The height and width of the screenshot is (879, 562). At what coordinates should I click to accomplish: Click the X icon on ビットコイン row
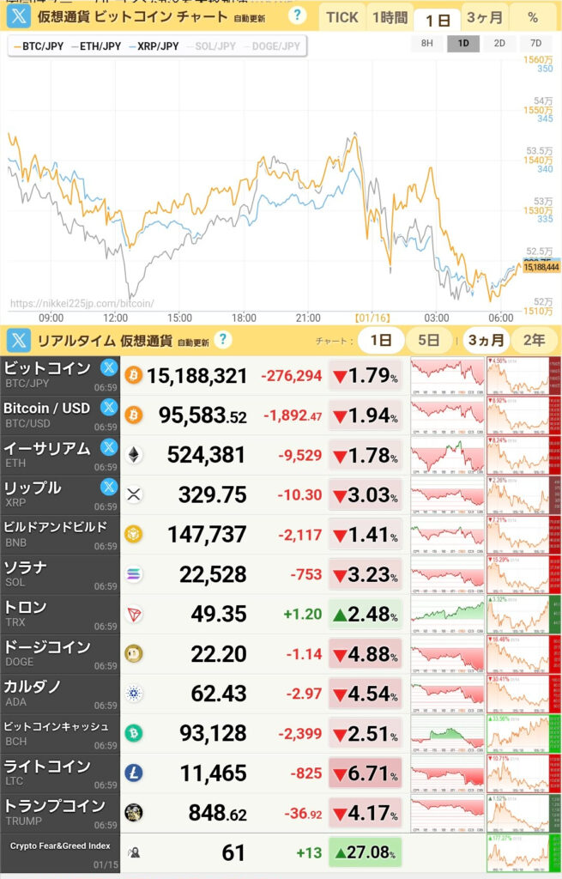click(x=109, y=368)
